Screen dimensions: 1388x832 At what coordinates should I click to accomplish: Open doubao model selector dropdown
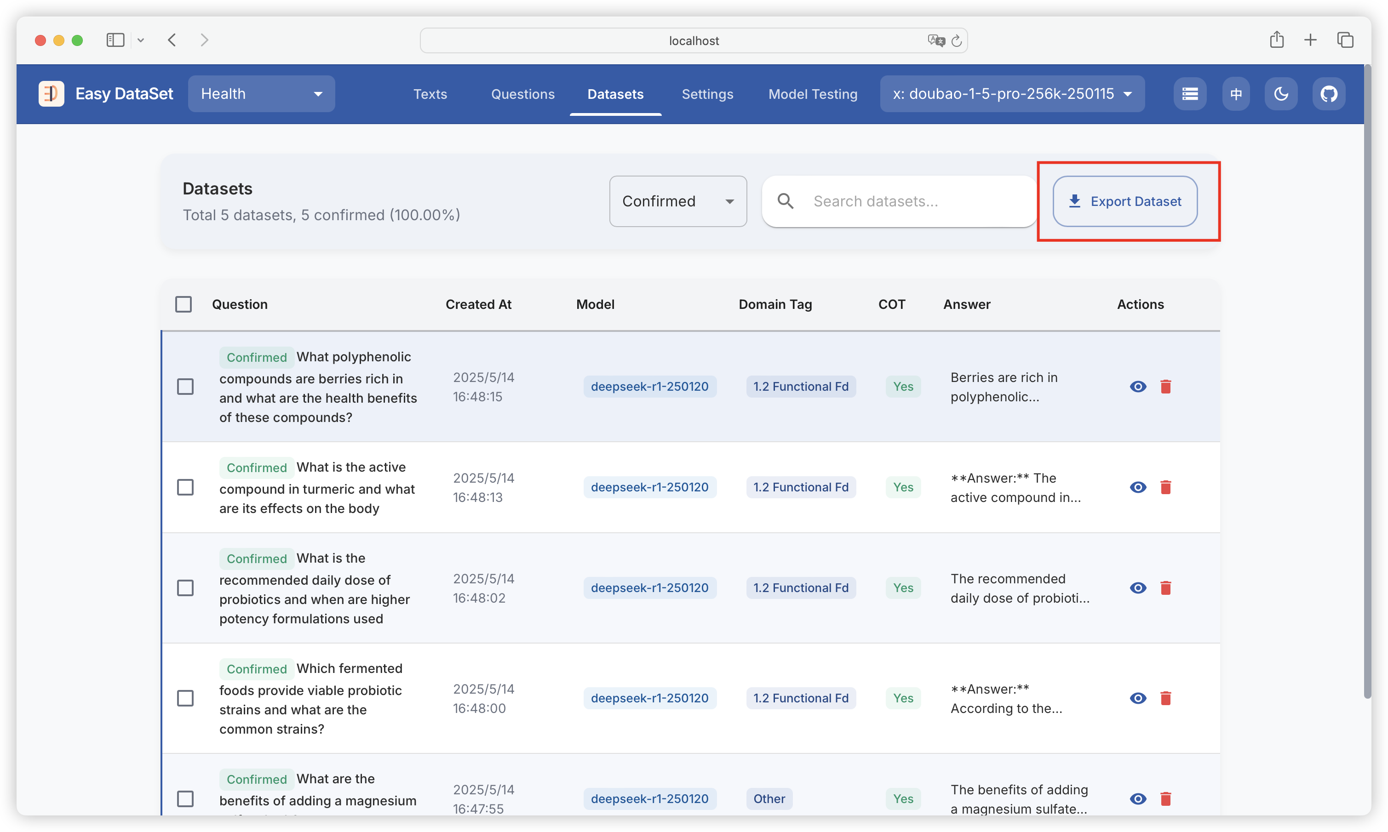pos(1012,94)
